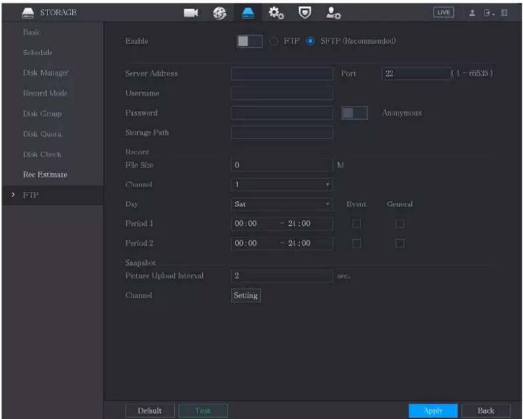The width and height of the screenshot is (523, 419).
Task: Click the snapshot channel Setting button
Action: tap(246, 295)
